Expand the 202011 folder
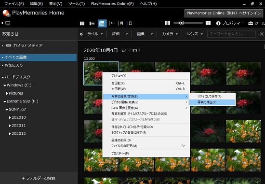 coord(10,126)
